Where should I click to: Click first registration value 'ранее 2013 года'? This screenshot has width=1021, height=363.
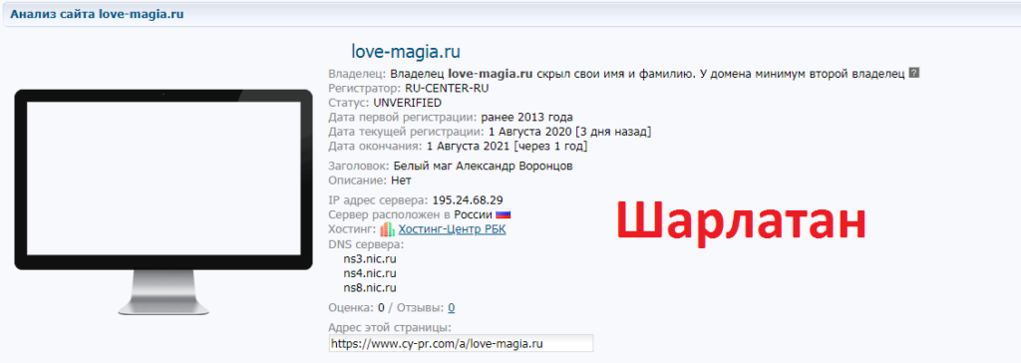click(526, 118)
